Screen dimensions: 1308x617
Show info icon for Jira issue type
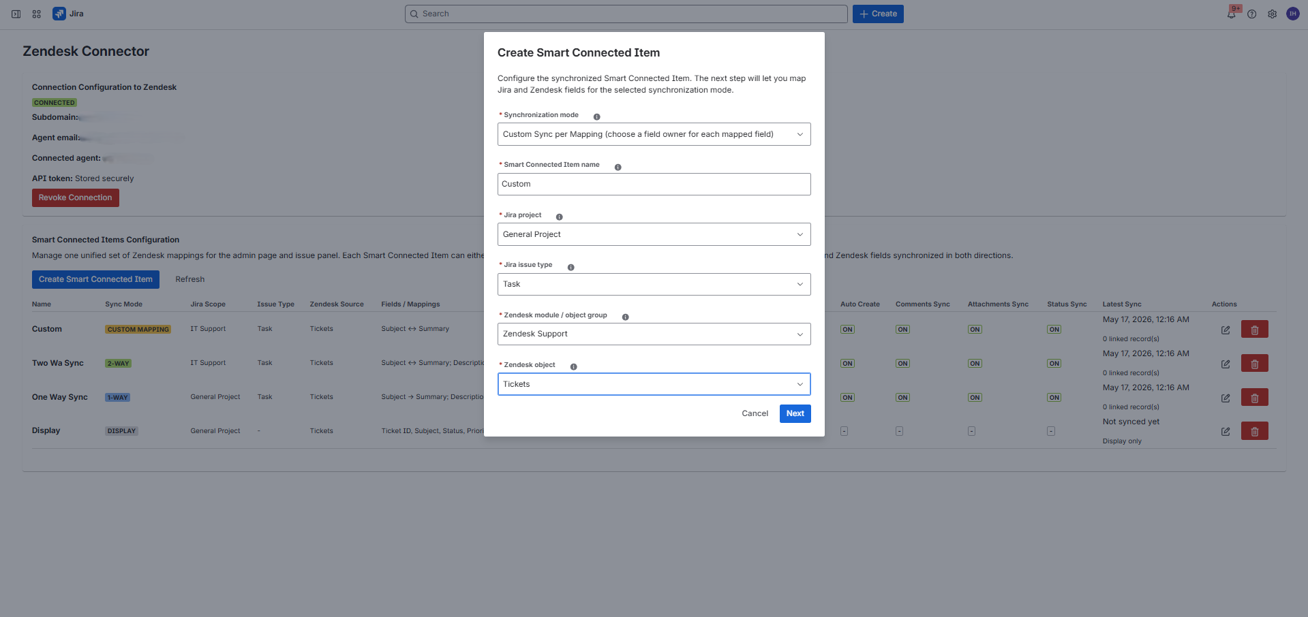tap(571, 267)
